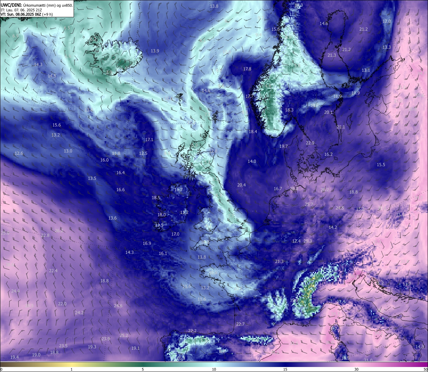Click the value 13.1 near the Gulf of Finland
Image resolution: width=428 pixels, height=372 pixels.
366,70
